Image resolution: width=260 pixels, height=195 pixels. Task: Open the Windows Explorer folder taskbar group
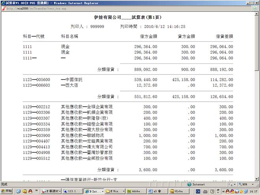click(114, 191)
